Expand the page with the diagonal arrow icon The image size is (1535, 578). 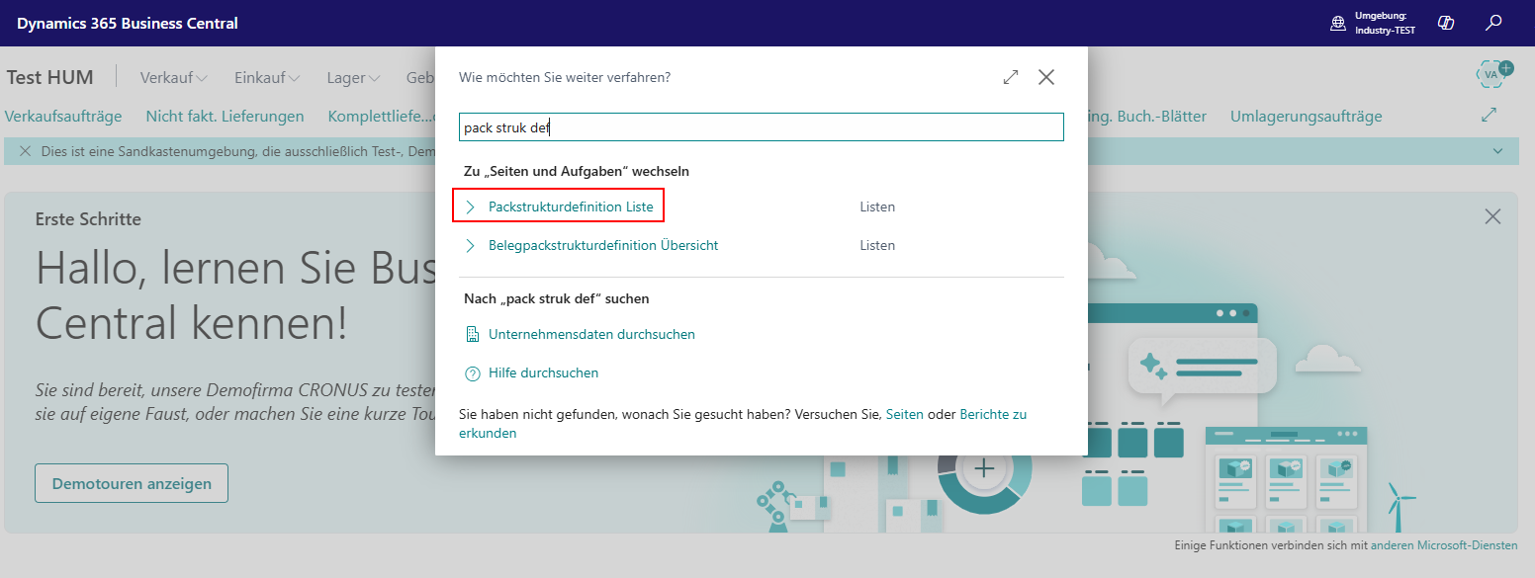point(1490,116)
